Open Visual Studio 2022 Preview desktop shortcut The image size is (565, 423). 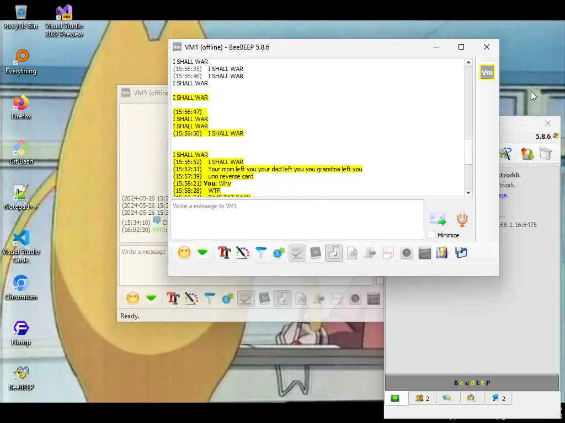click(x=64, y=21)
